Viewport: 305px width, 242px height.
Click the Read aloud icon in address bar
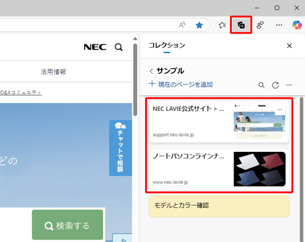click(x=182, y=25)
